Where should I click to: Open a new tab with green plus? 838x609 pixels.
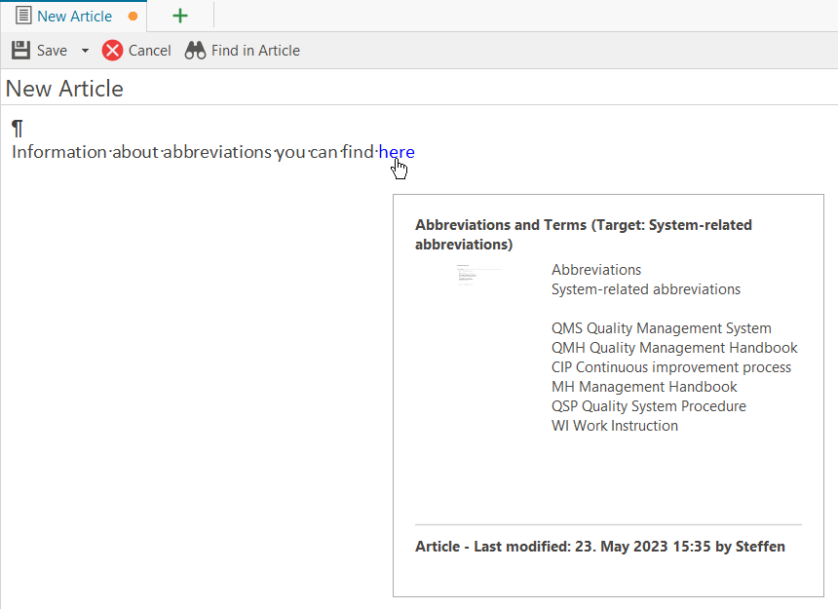coord(180,17)
